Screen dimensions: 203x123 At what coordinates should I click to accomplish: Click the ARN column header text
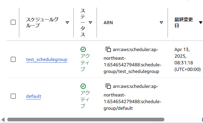click(108, 23)
